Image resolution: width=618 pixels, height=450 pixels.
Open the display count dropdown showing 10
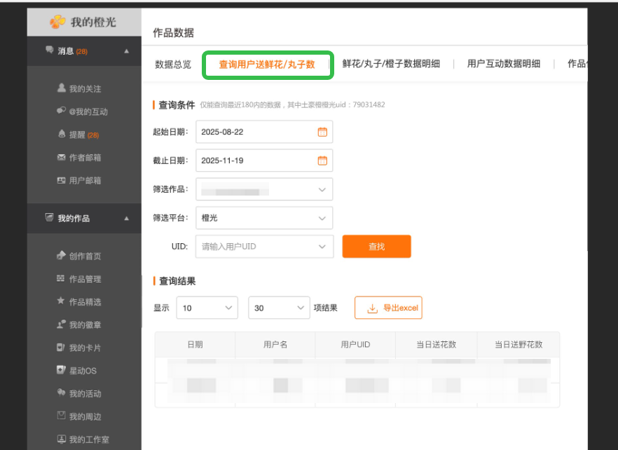[228, 308]
